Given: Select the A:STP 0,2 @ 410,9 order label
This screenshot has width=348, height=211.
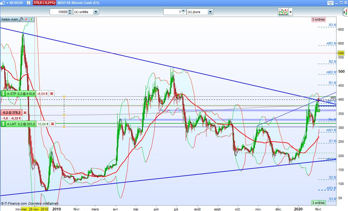Looking at the screenshot, I should (x=21, y=94).
